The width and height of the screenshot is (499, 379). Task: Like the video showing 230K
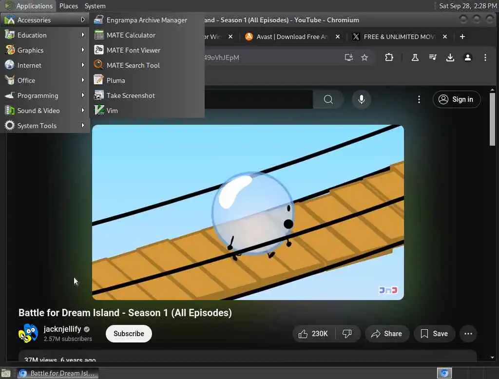pos(313,334)
